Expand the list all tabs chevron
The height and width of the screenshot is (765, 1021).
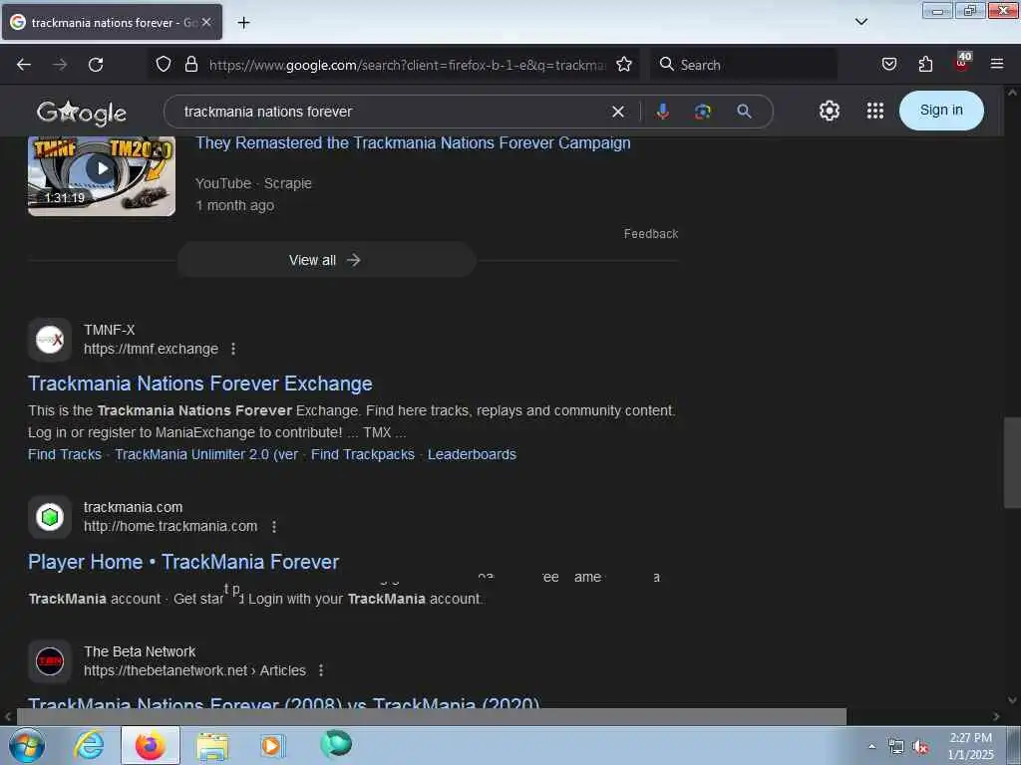(860, 22)
